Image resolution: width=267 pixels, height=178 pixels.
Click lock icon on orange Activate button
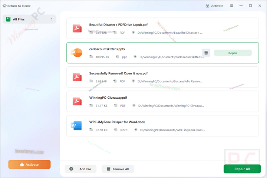[22, 164]
